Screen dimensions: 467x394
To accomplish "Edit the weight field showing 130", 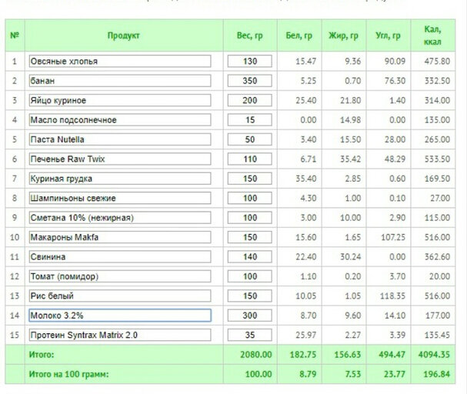I will point(250,62).
